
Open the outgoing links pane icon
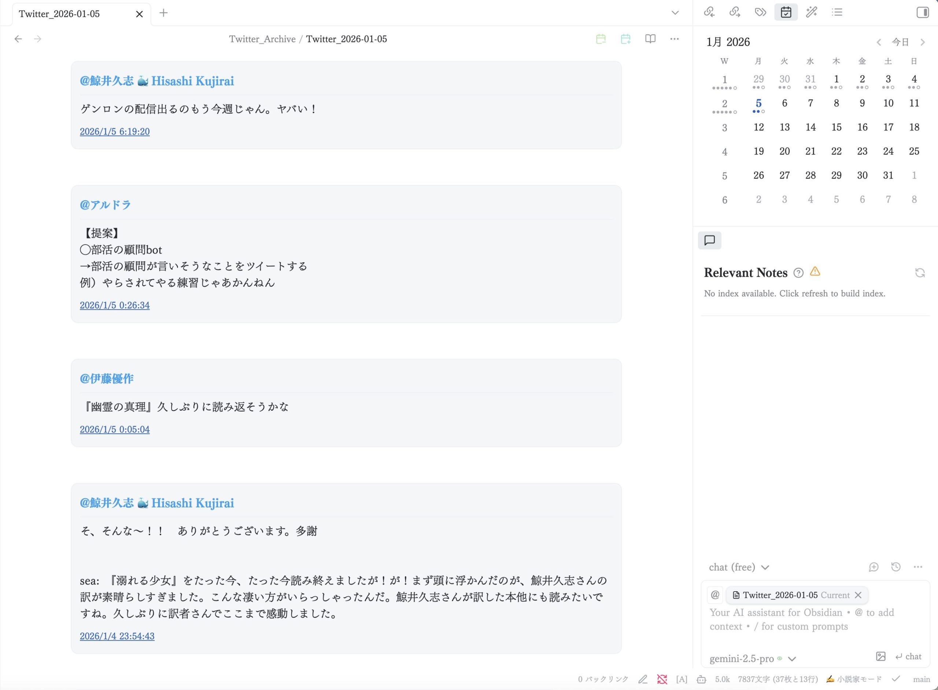click(x=734, y=12)
